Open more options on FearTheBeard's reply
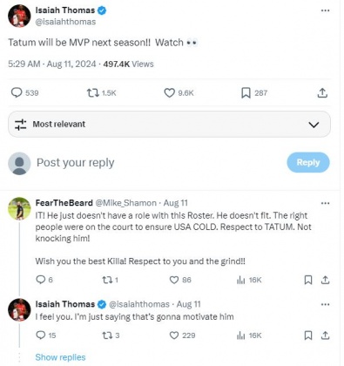 coord(325,203)
